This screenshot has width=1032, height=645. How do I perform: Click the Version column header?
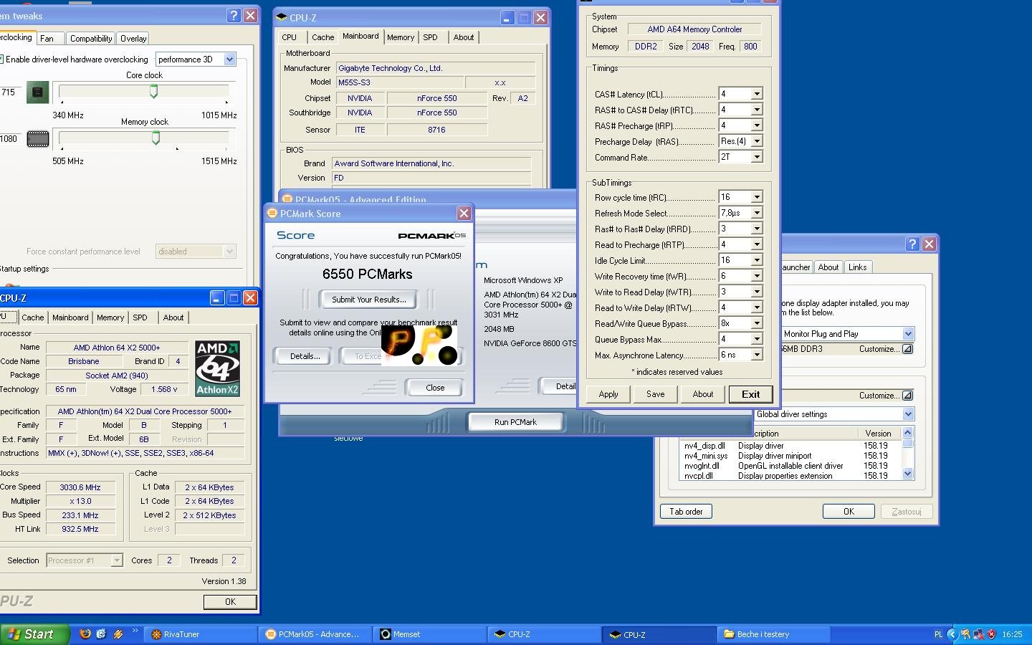(878, 434)
